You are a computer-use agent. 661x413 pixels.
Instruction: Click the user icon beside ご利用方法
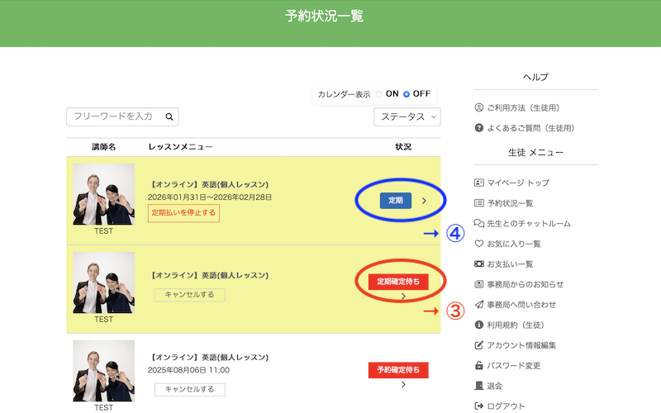point(478,107)
